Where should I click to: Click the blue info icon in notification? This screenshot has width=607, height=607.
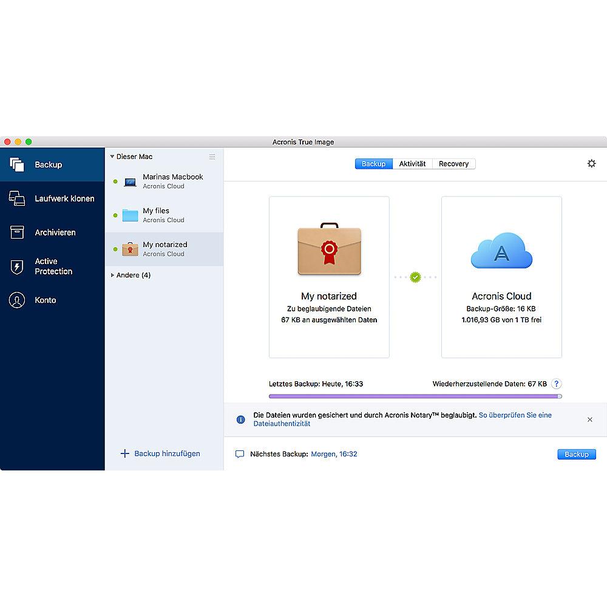pos(241,419)
